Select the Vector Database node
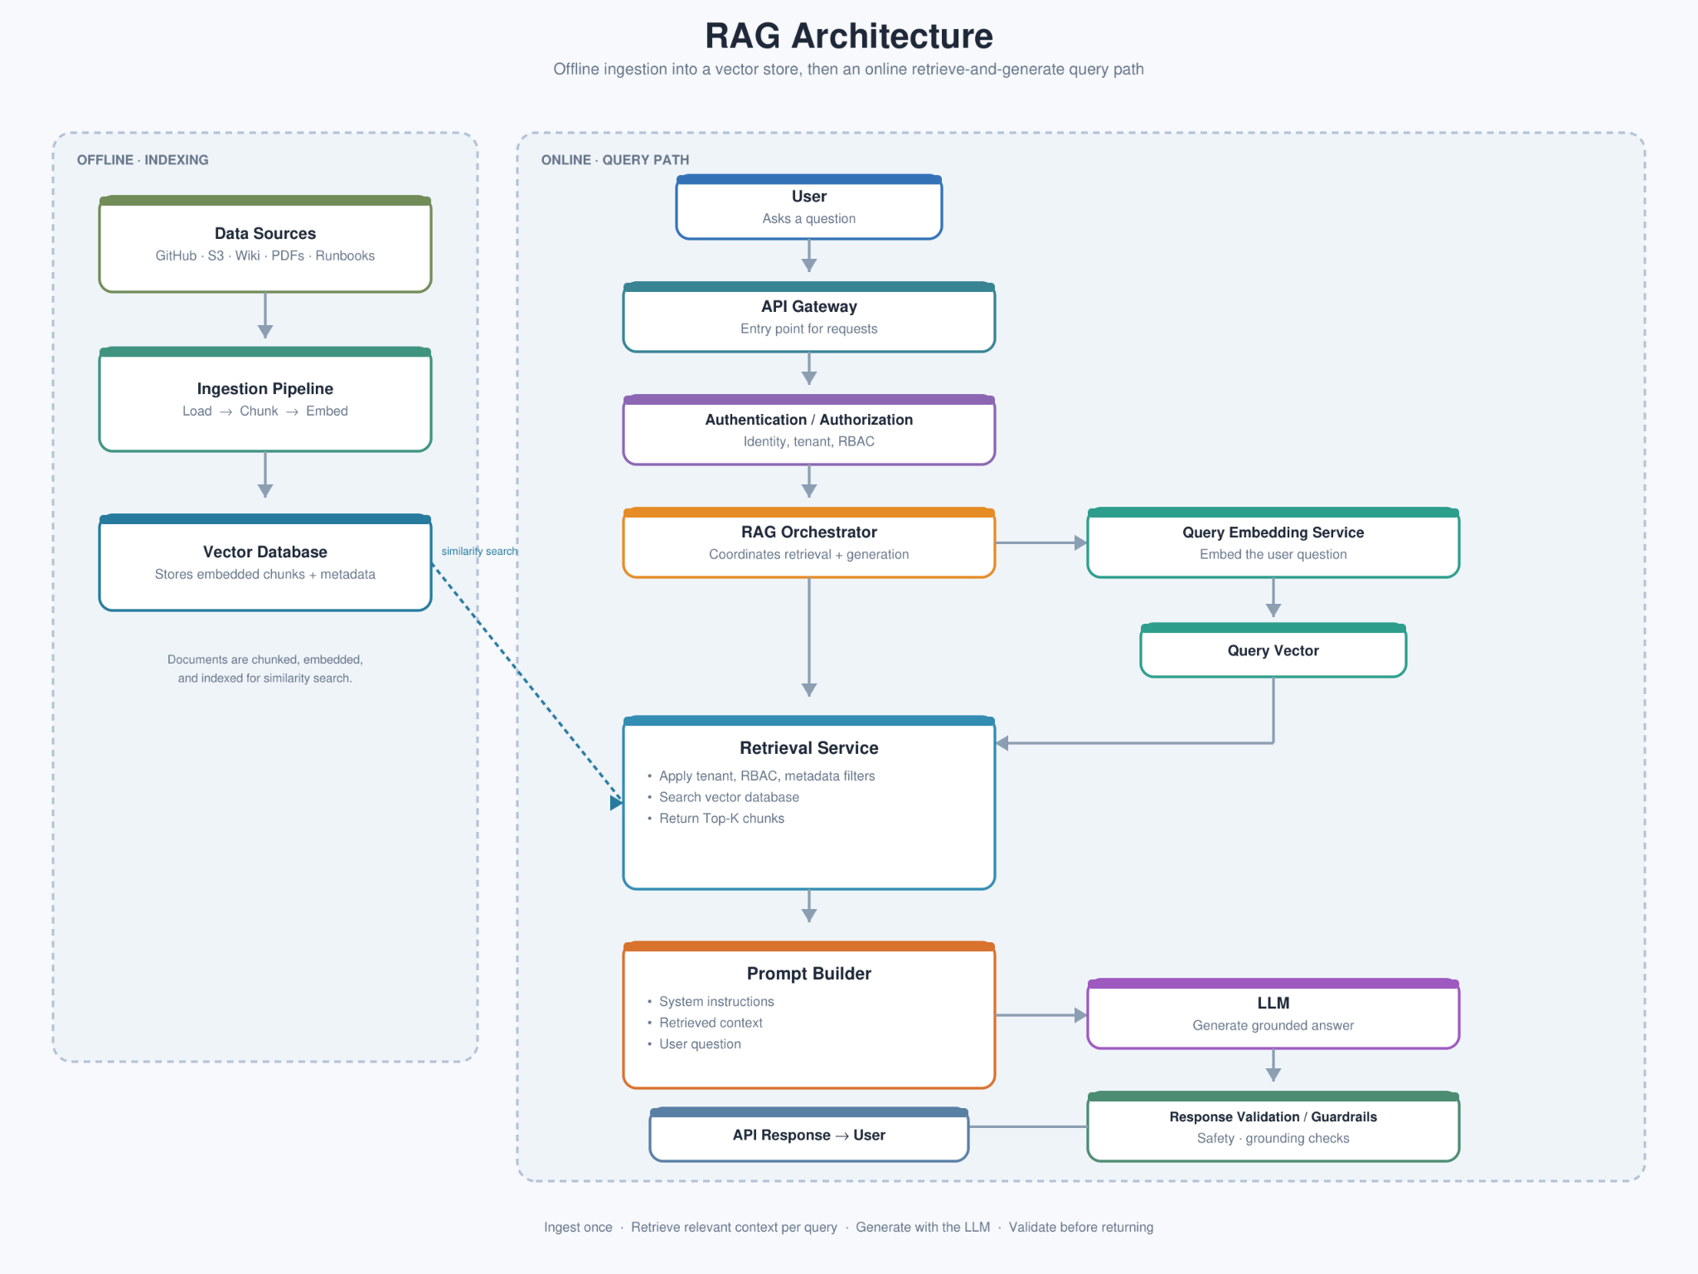The width and height of the screenshot is (1698, 1274). pos(265,563)
